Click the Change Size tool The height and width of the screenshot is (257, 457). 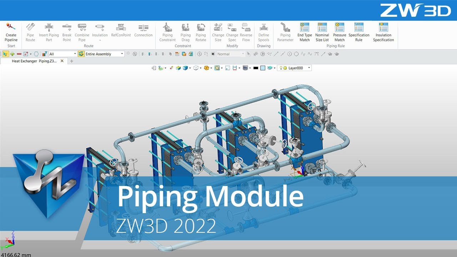tap(218, 32)
